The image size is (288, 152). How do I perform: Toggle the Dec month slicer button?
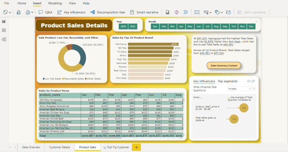click(x=251, y=26)
